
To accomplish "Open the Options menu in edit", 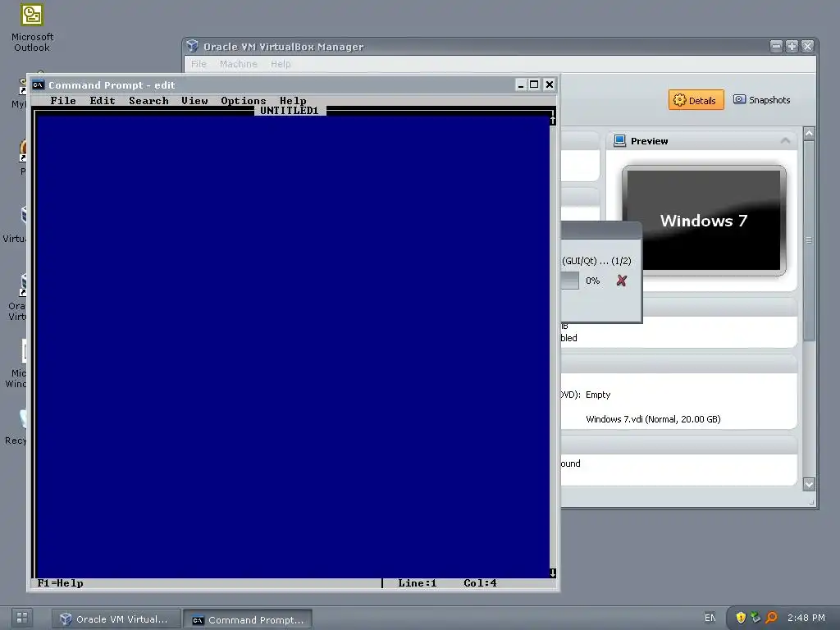I will pyautogui.click(x=243, y=101).
